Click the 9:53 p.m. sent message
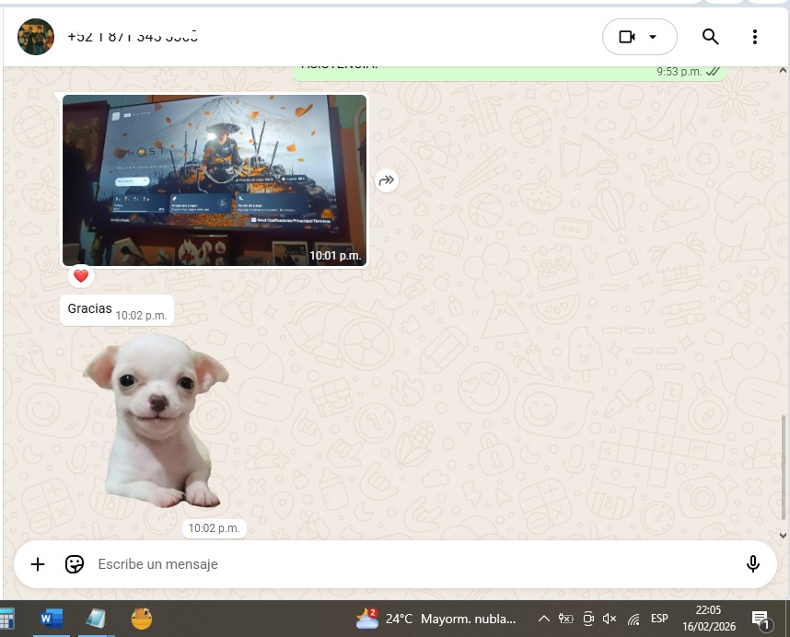Viewport: 790px width, 637px height. click(509, 72)
